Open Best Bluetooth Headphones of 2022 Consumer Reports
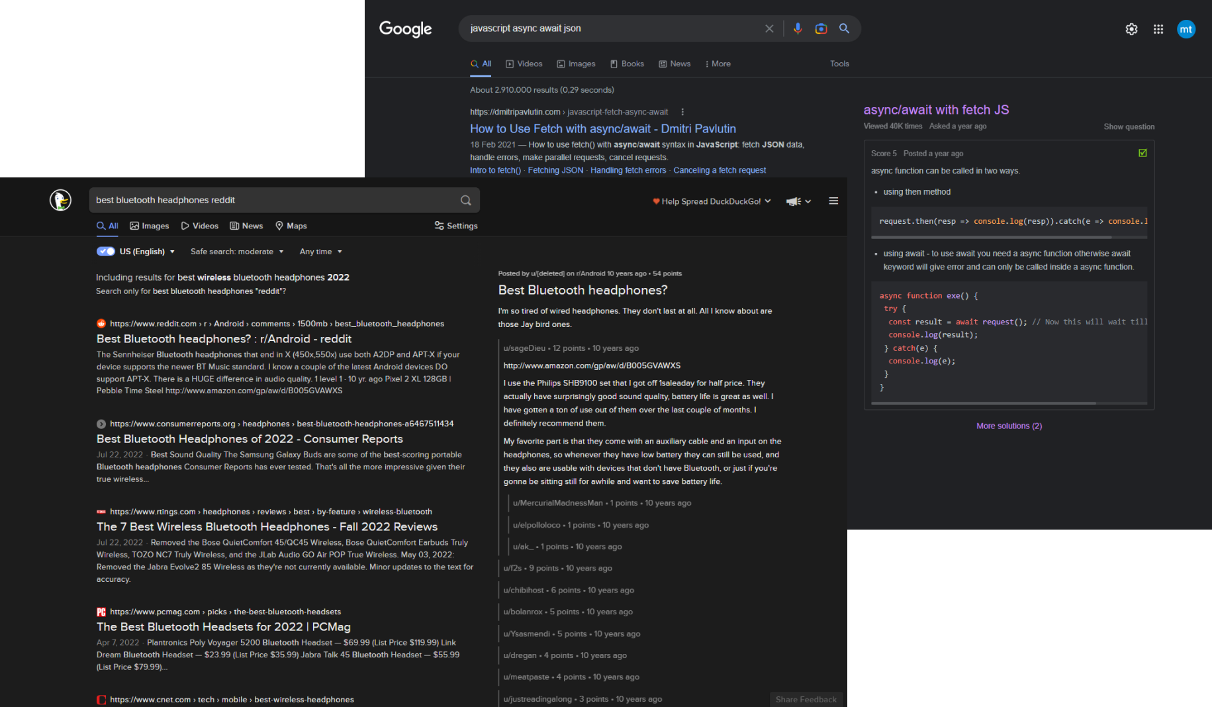1212x707 pixels. (x=250, y=439)
